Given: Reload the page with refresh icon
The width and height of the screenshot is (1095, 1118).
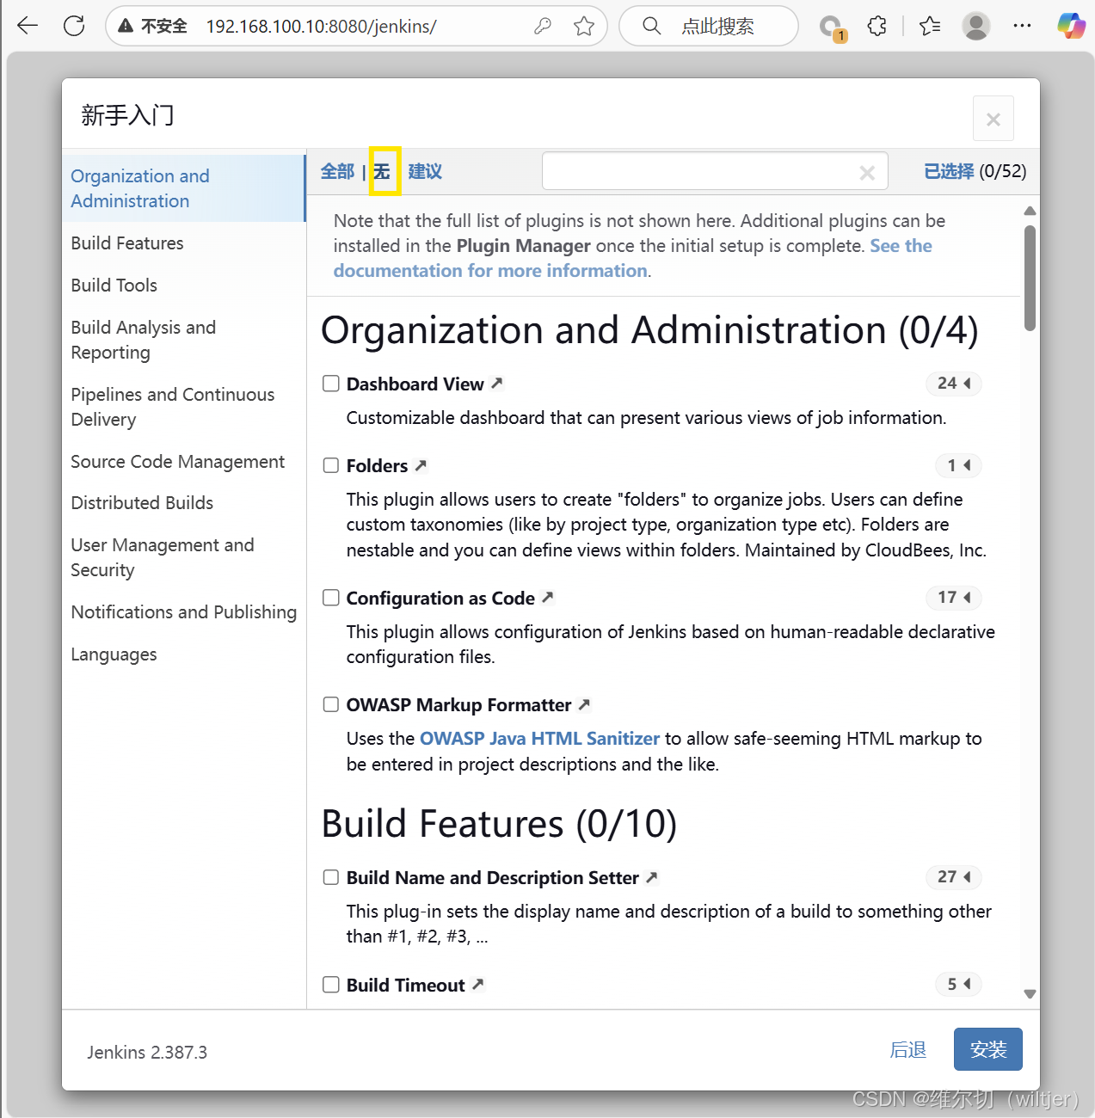Looking at the screenshot, I should pos(74,26).
